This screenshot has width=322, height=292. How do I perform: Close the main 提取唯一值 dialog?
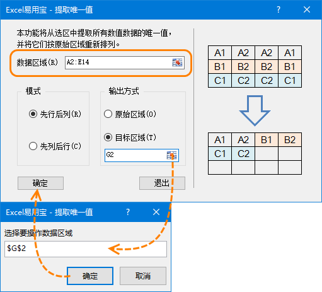point(307,9)
